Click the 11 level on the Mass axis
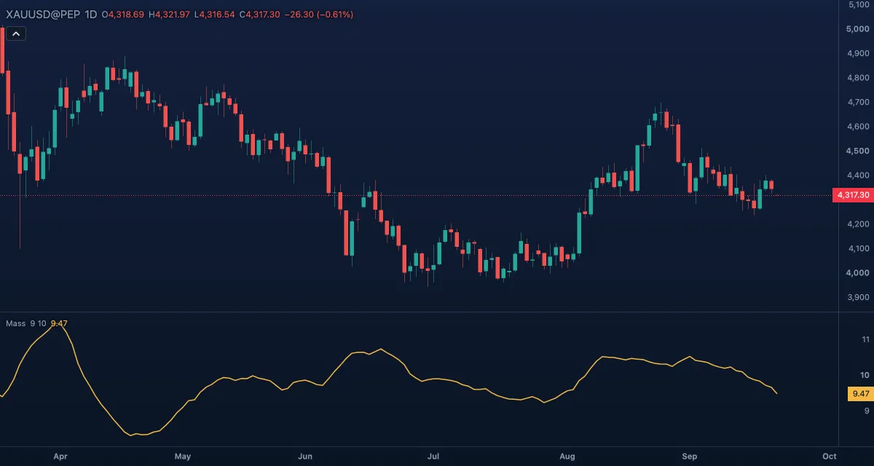Screen dimensions: 874x466 point(866,340)
